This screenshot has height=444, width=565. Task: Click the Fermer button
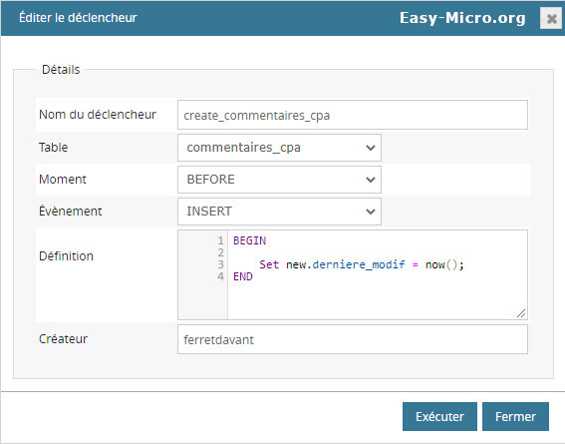(x=515, y=417)
